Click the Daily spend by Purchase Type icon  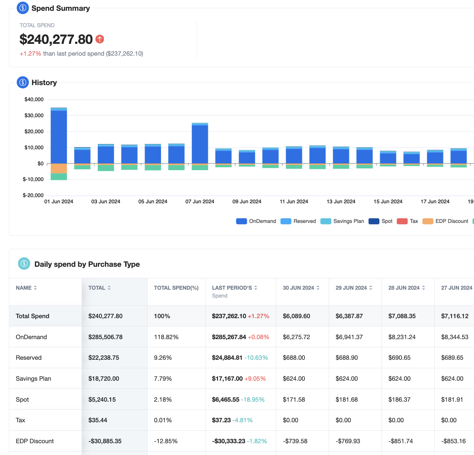24,264
